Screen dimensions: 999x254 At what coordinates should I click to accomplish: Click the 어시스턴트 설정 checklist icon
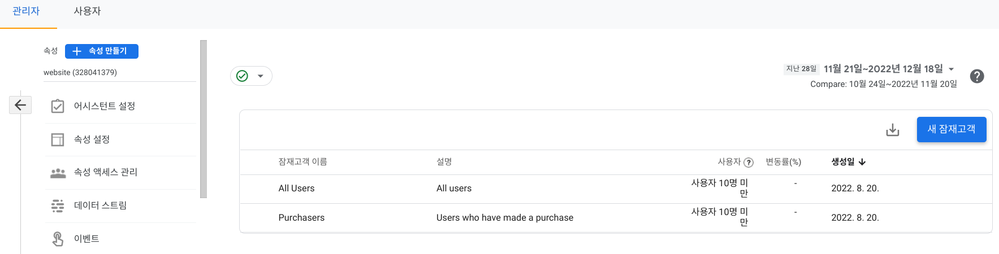(58, 106)
